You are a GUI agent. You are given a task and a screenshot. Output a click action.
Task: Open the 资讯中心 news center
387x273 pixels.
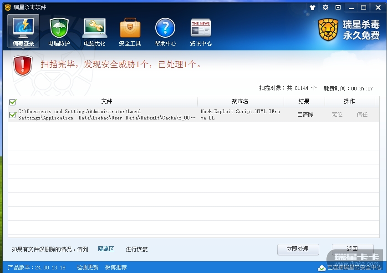201,32
